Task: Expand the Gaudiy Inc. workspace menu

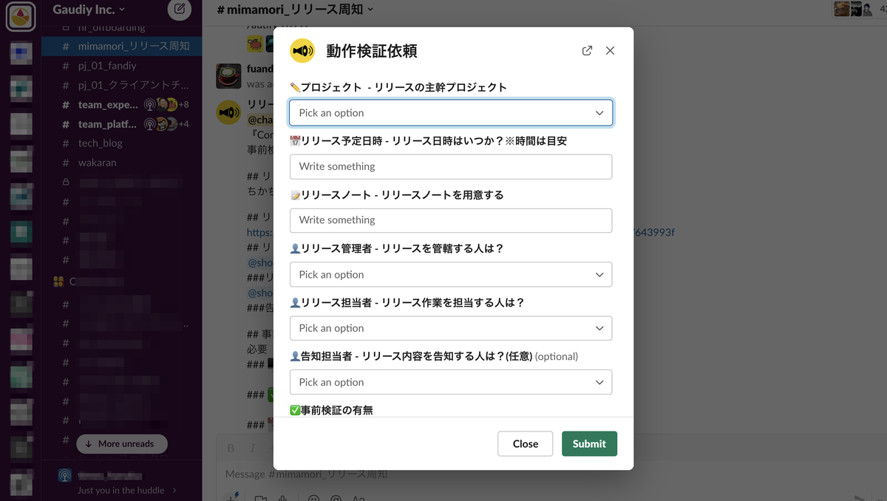Action: [x=89, y=10]
